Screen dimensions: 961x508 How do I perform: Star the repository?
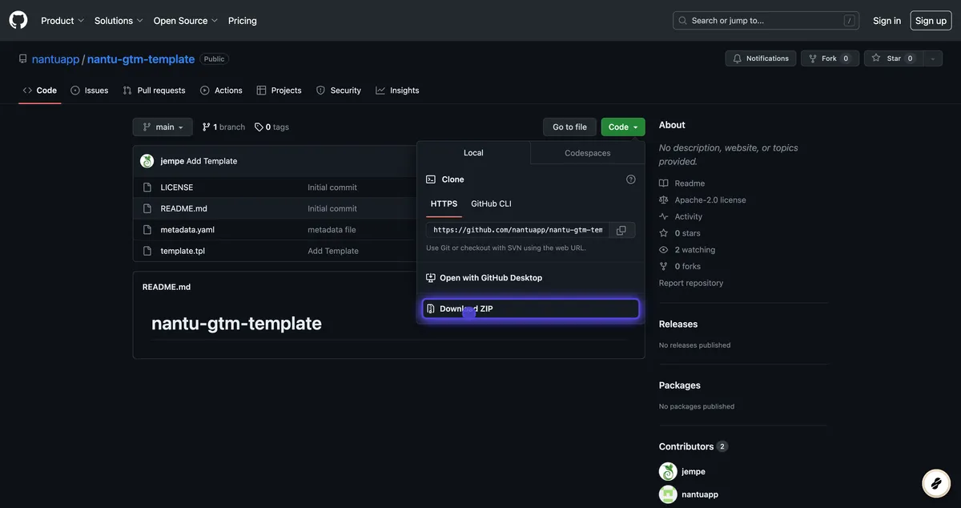[894, 58]
